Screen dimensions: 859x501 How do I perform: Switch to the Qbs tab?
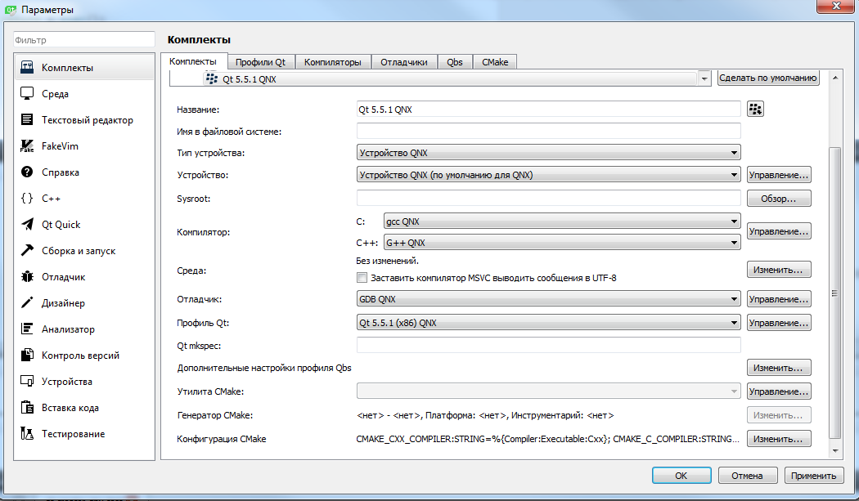(x=455, y=62)
